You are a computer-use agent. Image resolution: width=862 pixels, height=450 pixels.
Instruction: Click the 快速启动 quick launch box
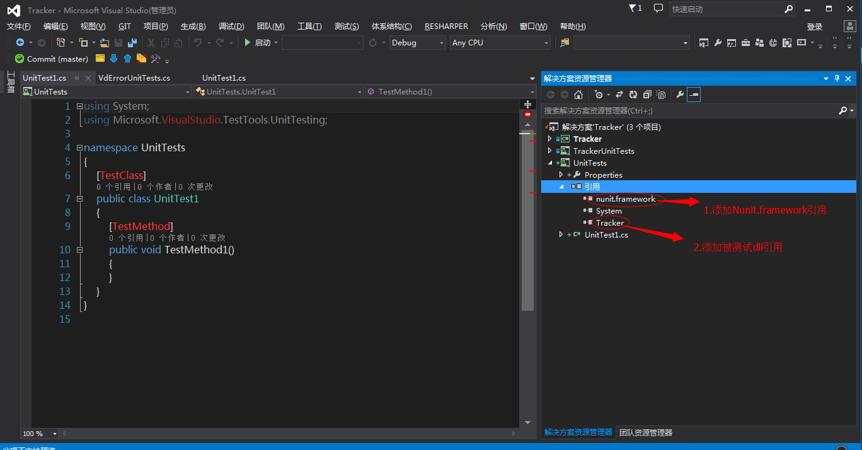(x=727, y=9)
